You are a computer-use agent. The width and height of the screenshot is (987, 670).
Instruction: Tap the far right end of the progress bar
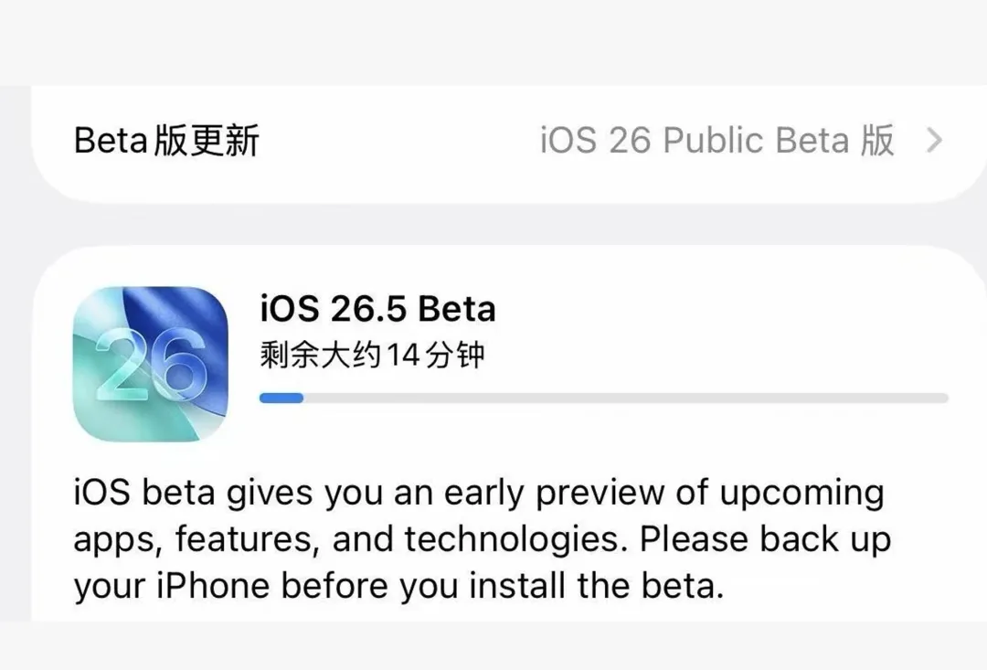click(941, 398)
